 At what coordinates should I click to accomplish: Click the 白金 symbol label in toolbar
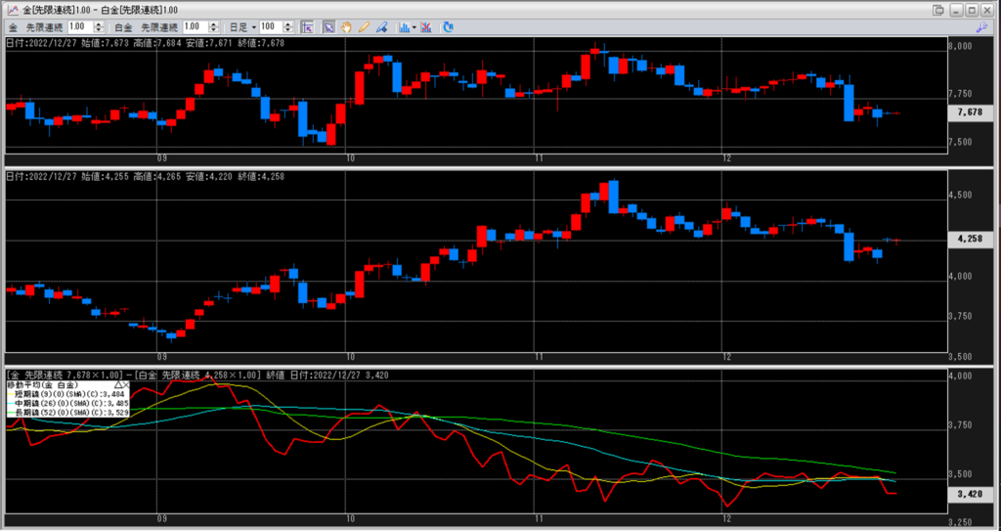click(122, 27)
